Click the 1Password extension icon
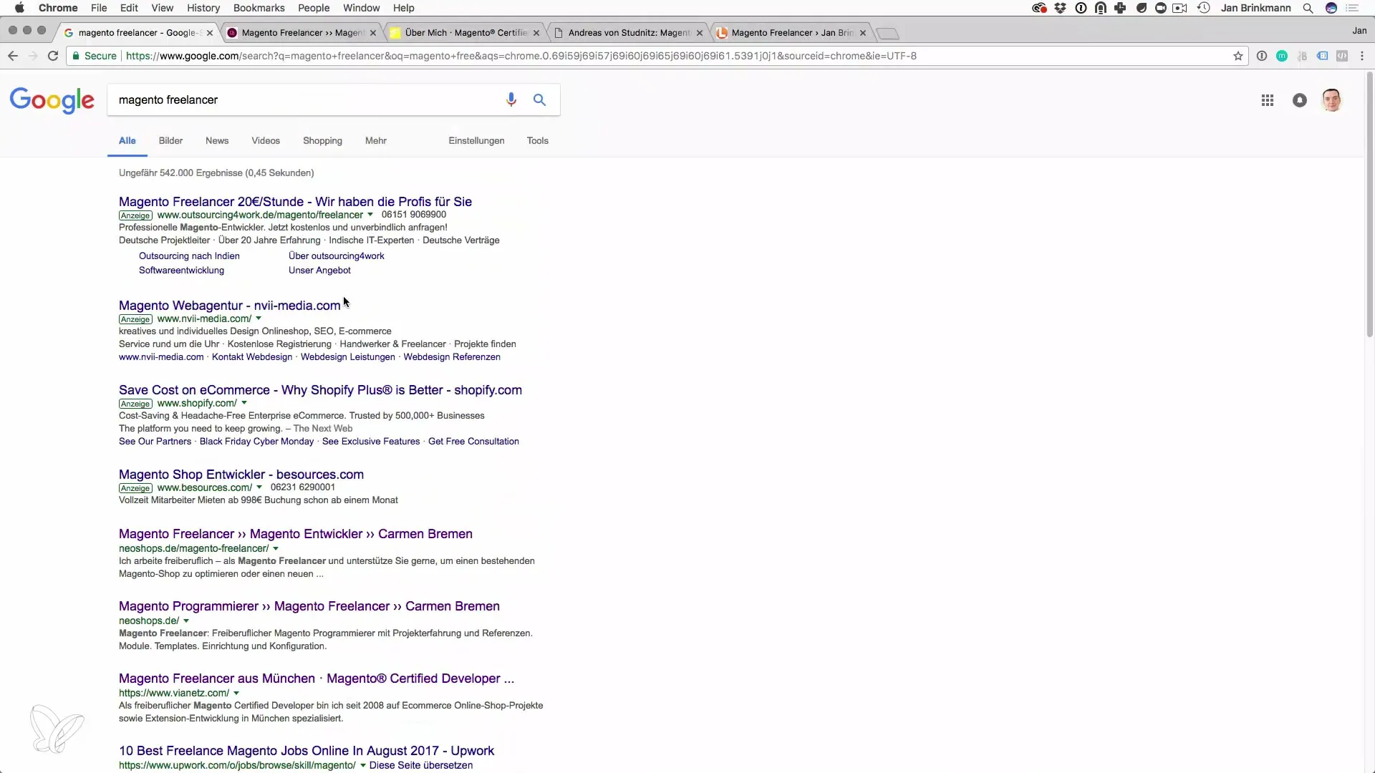Screen dimensions: 1375x773 pyautogui.click(x=1261, y=56)
